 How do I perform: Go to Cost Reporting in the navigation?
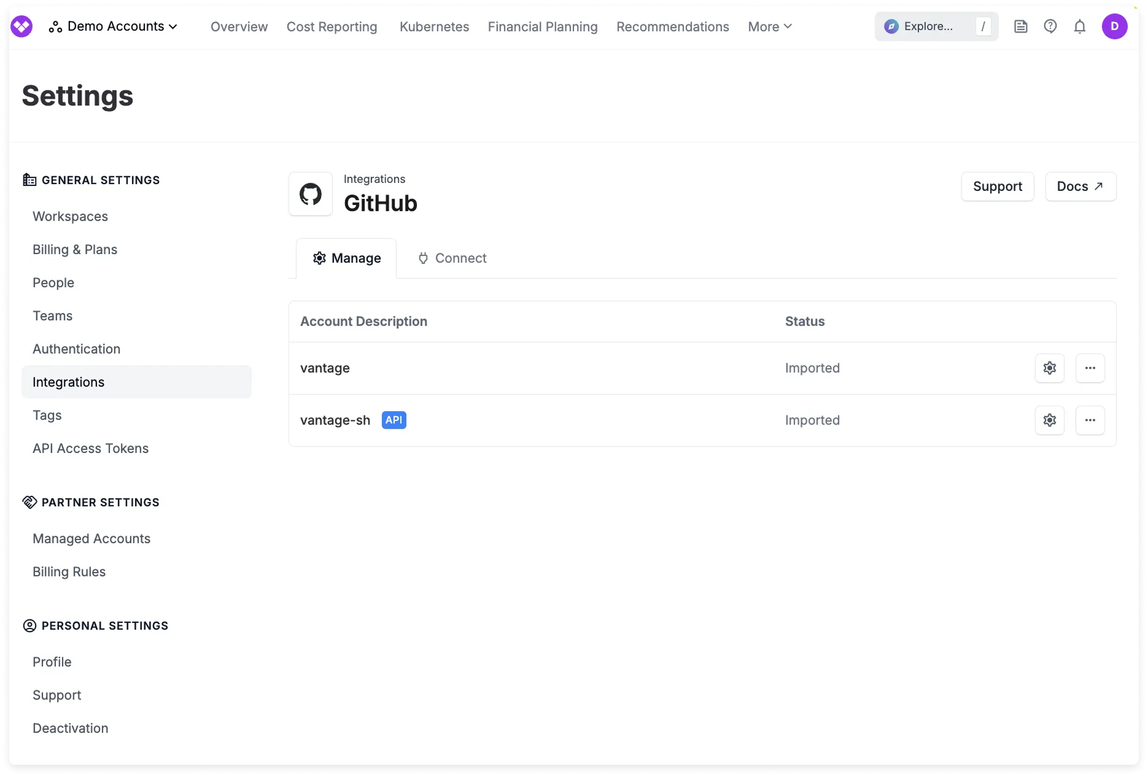(332, 26)
